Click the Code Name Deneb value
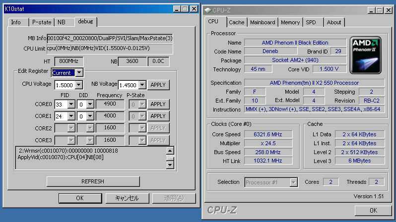The height and width of the screenshot is (222, 396). click(x=270, y=51)
